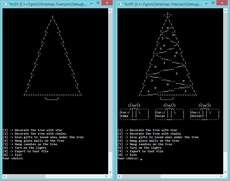230x181 pixels.
Task: Click the star atop the right tree
Action: pyautogui.click(x=168, y=15)
